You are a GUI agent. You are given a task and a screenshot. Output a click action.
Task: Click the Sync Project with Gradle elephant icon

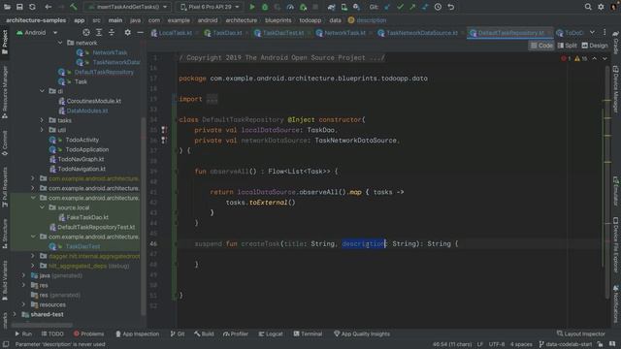click(x=331, y=7)
